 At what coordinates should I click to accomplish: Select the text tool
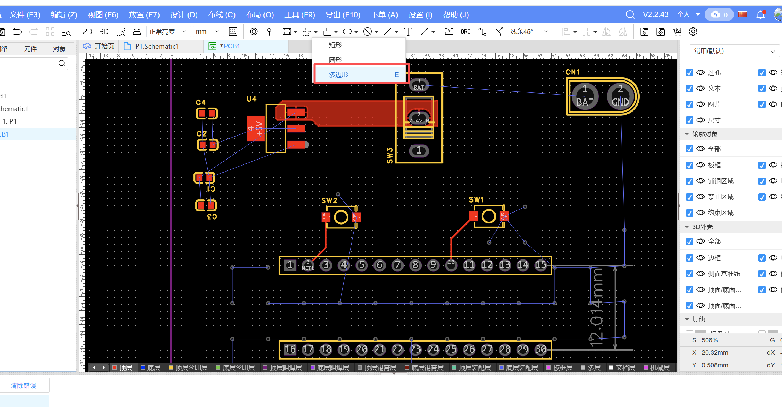tap(408, 32)
